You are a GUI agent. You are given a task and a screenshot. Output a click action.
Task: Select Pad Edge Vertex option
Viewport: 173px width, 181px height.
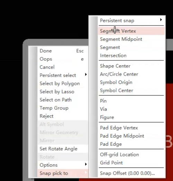(131, 128)
